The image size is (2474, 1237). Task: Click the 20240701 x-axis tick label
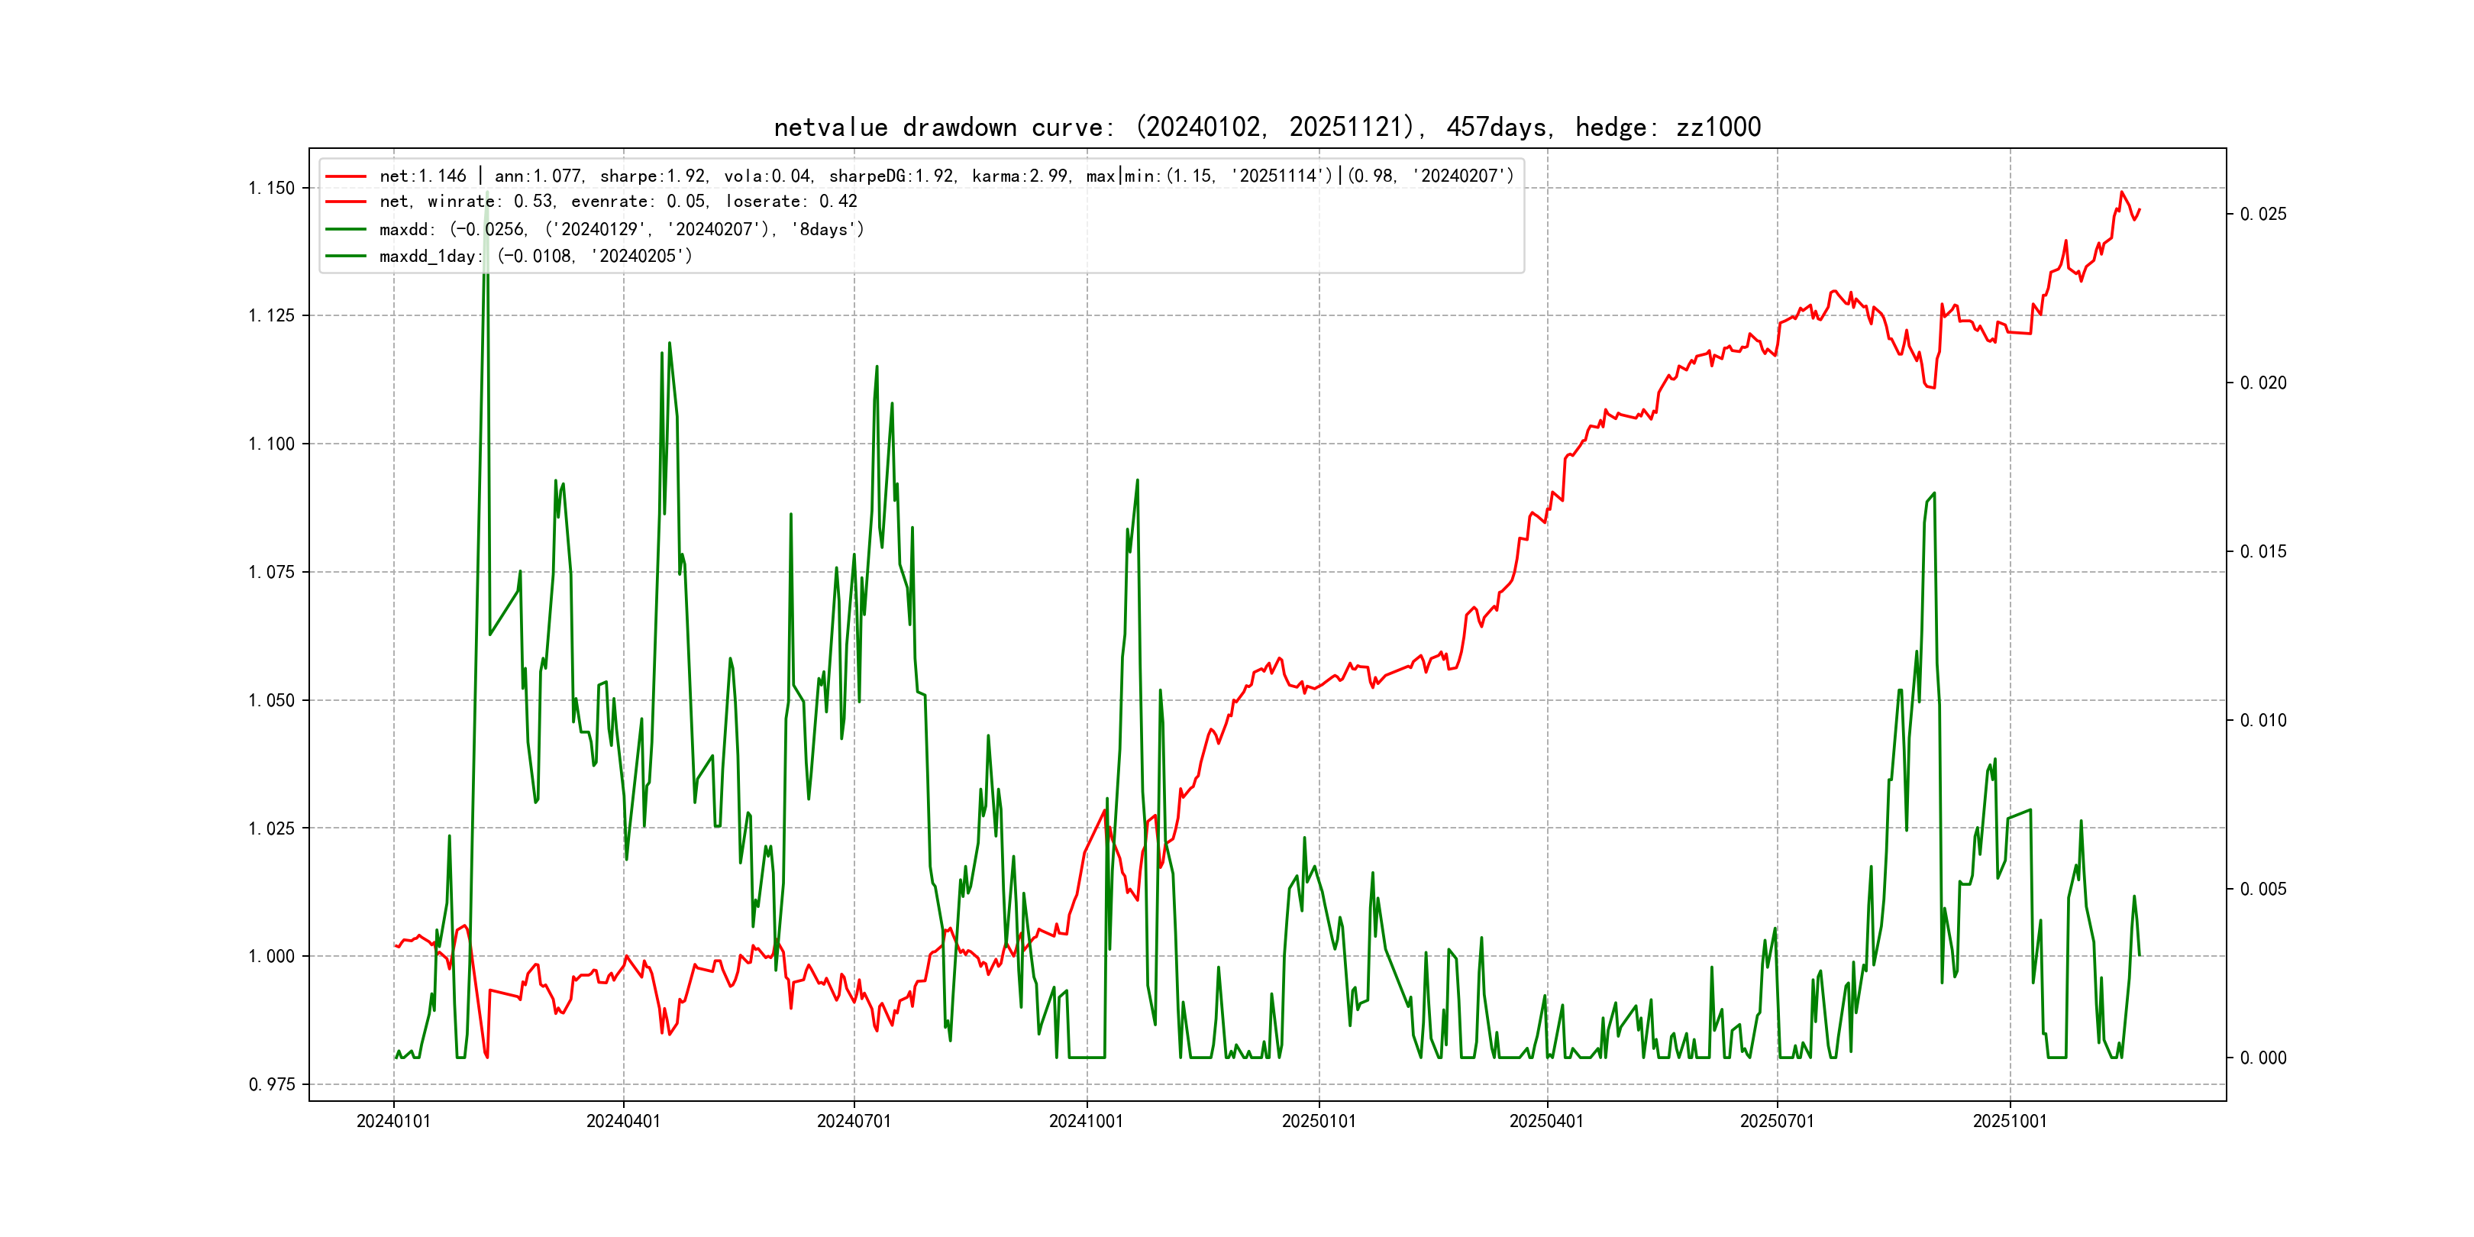click(x=854, y=1121)
